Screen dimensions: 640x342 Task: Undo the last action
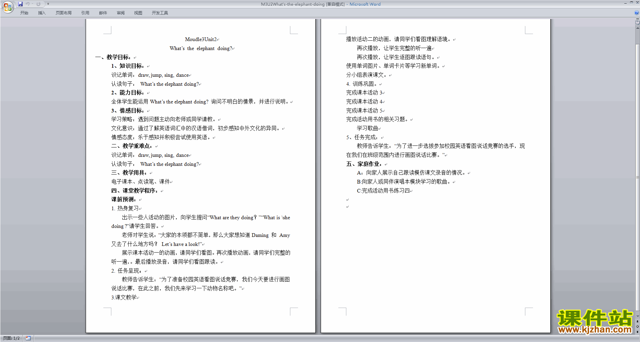pos(28,4)
